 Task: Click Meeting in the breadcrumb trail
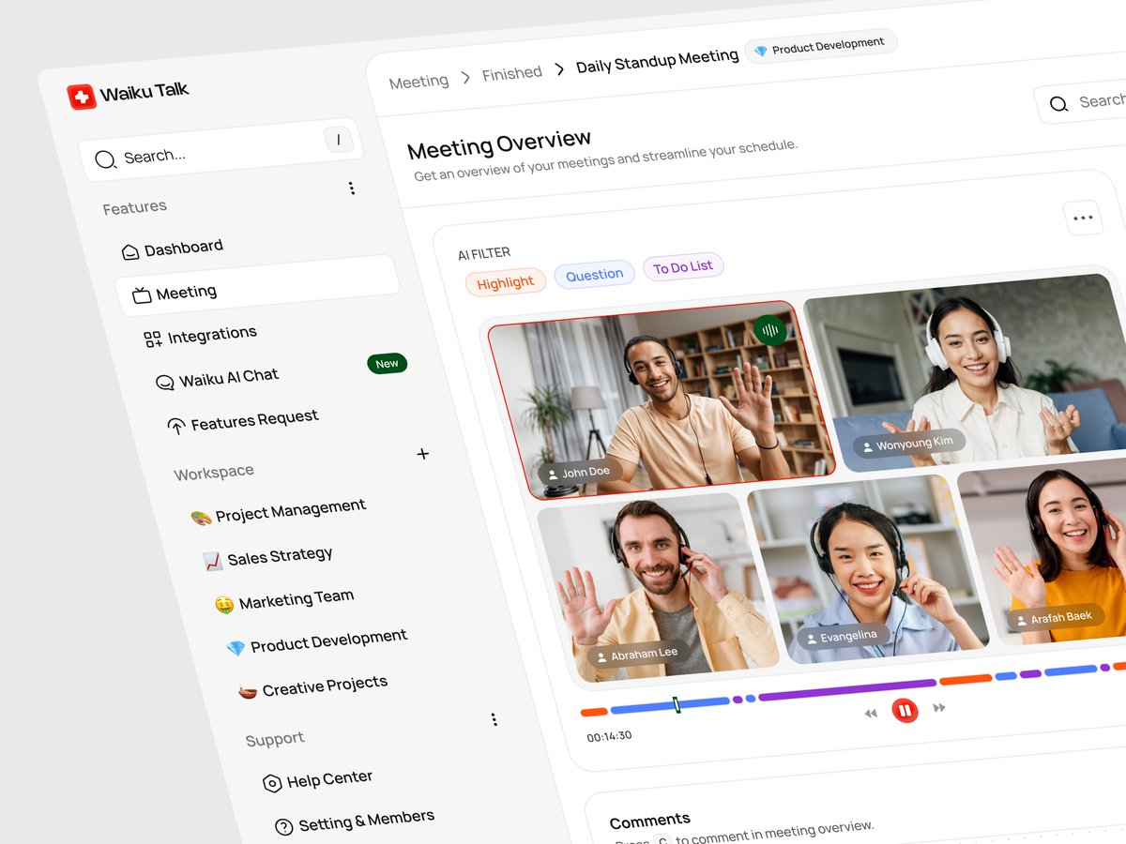(418, 81)
